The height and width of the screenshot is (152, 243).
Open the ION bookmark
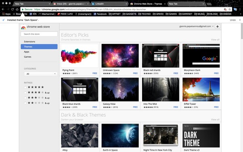click(33, 14)
